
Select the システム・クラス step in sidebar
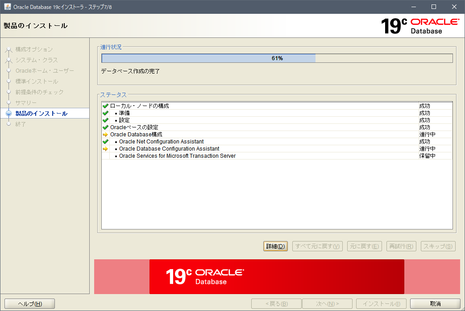click(37, 60)
